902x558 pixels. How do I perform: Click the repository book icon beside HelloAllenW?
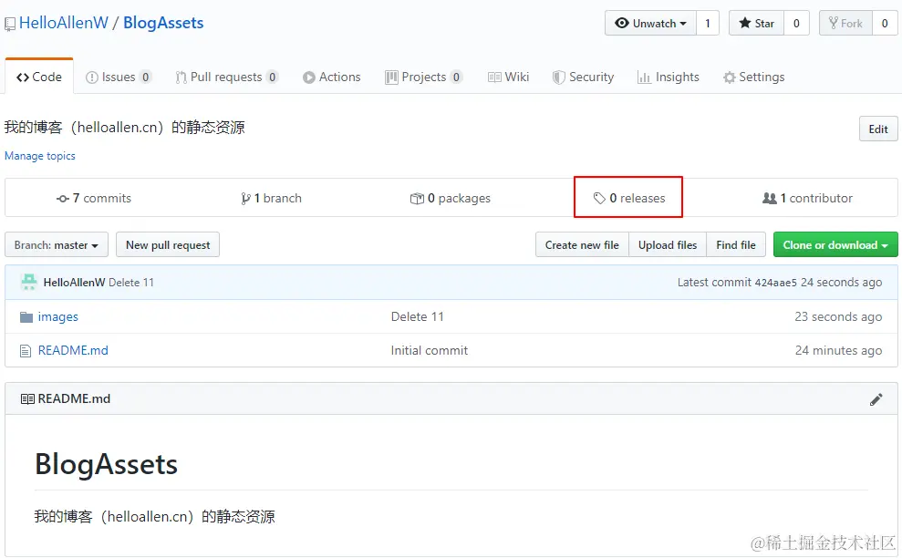pyautogui.click(x=10, y=24)
